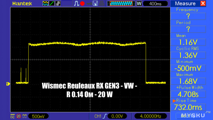Click the Hantek logo
The width and height of the screenshot is (213, 120).
tap(22, 3)
